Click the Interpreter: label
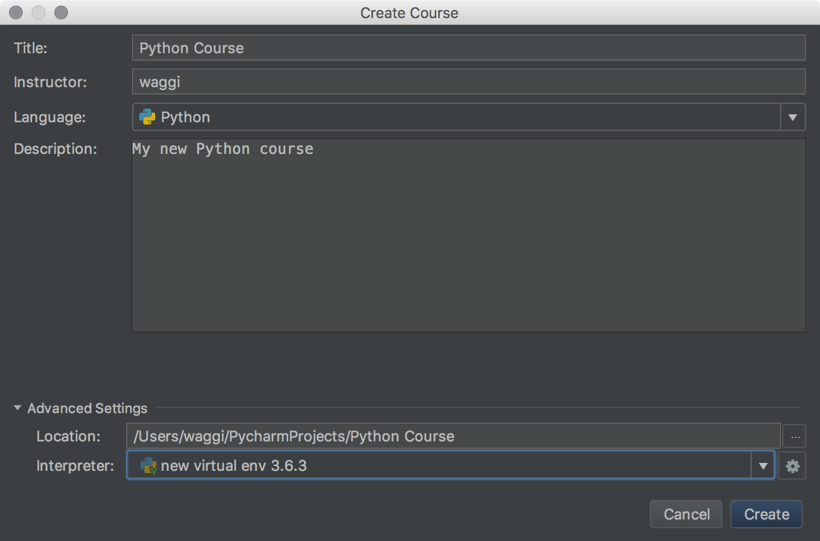This screenshot has height=541, width=820. point(75,466)
